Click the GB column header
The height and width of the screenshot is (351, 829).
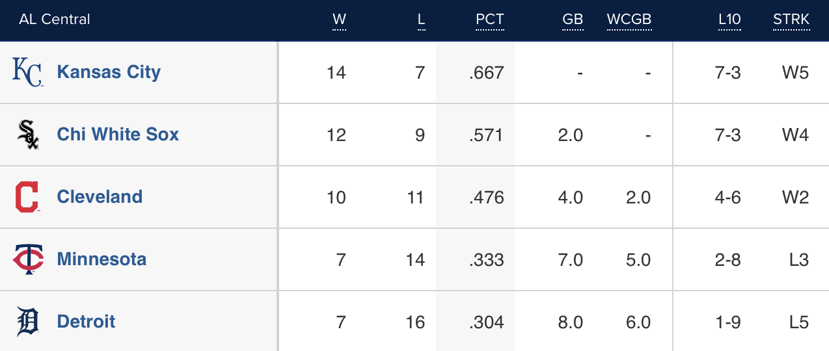(573, 19)
